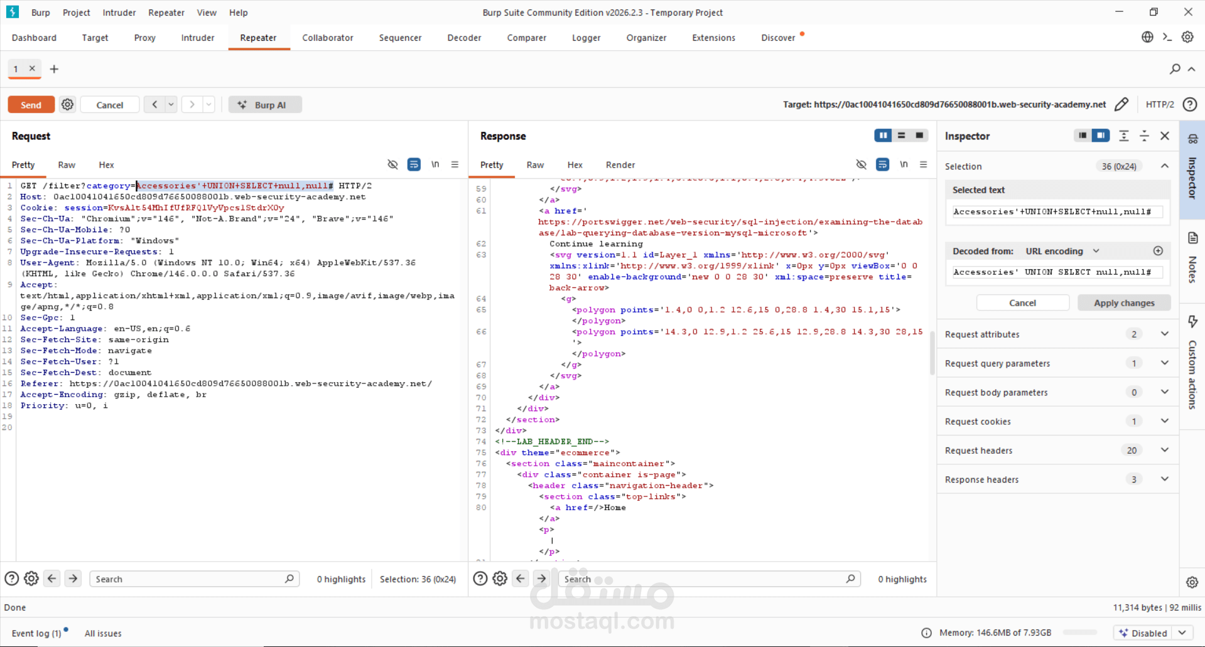Toggle line wrap in the Response editor
The image size is (1205, 647).
point(882,164)
